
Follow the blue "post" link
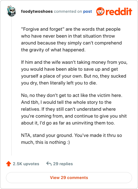tap(88, 11)
